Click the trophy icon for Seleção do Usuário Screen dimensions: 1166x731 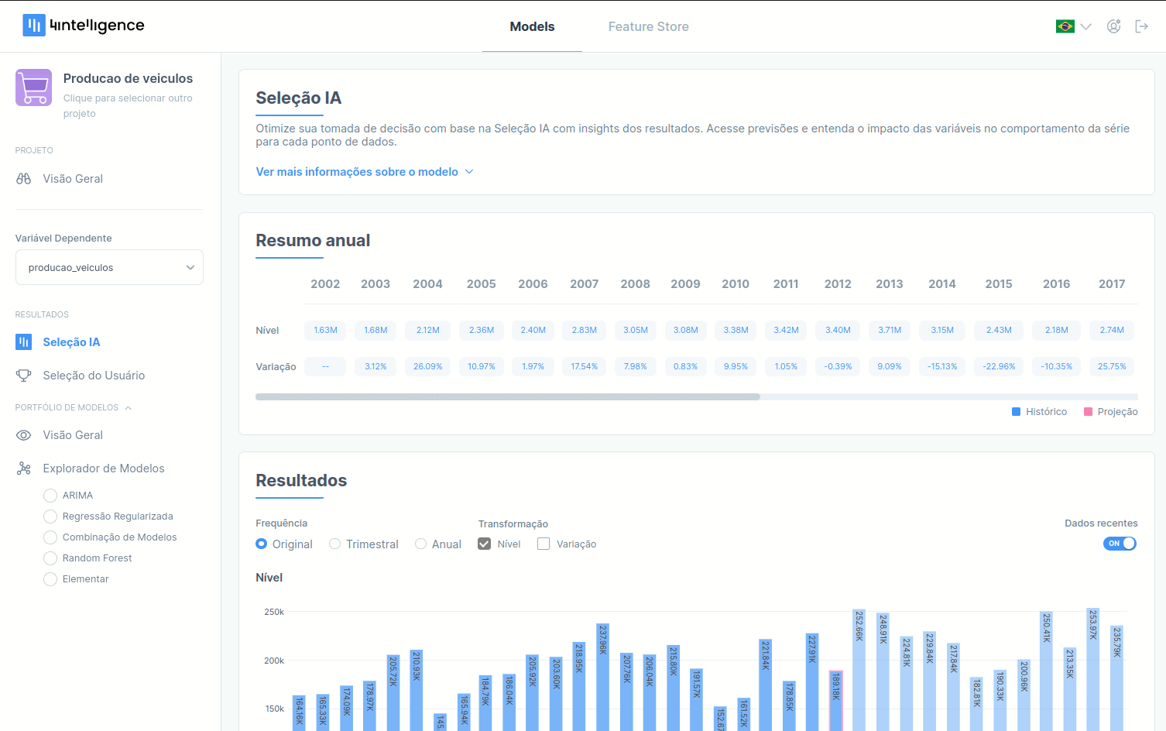coord(24,376)
